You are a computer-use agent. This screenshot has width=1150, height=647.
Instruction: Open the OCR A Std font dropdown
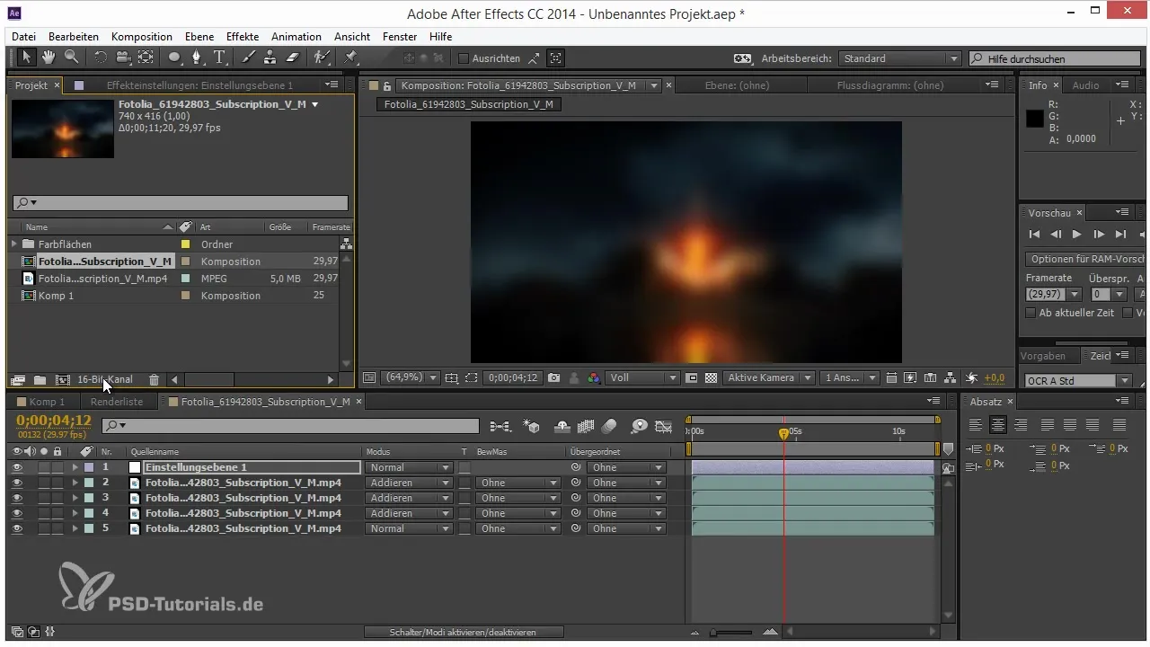(x=1078, y=381)
